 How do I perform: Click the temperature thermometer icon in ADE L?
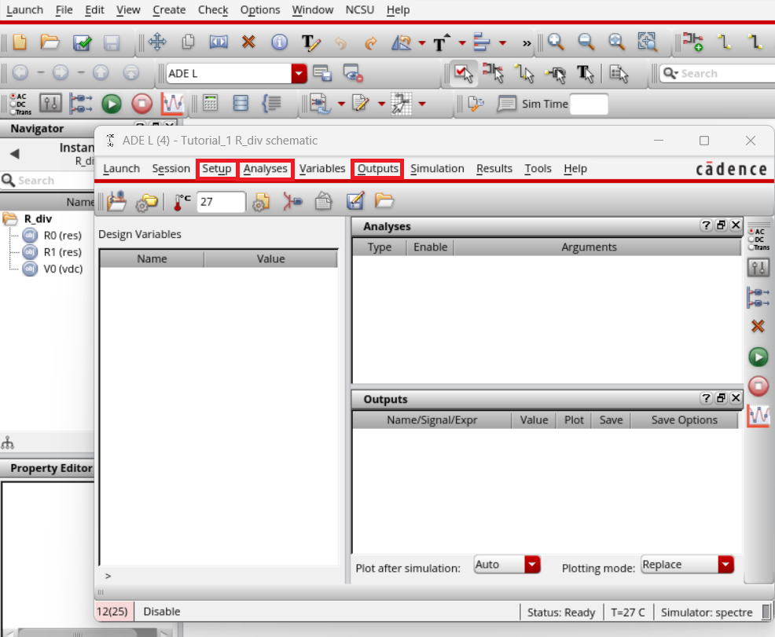(x=182, y=202)
